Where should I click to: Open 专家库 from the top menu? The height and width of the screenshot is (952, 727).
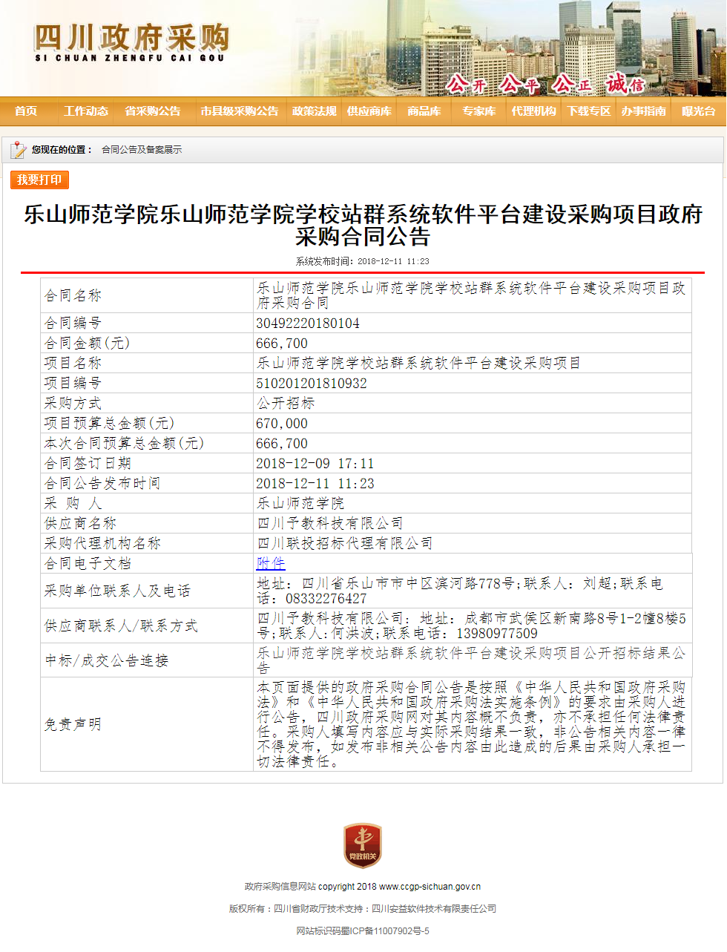click(x=478, y=111)
